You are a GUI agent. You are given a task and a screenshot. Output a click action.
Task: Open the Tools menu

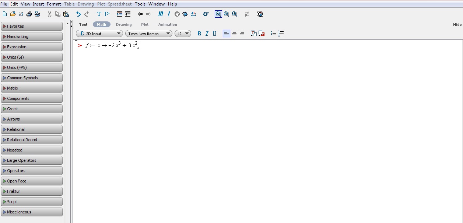click(140, 4)
